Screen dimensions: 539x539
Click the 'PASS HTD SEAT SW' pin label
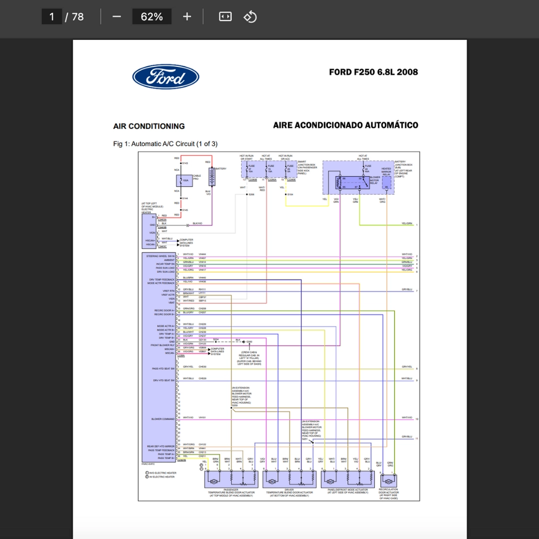tap(163, 368)
